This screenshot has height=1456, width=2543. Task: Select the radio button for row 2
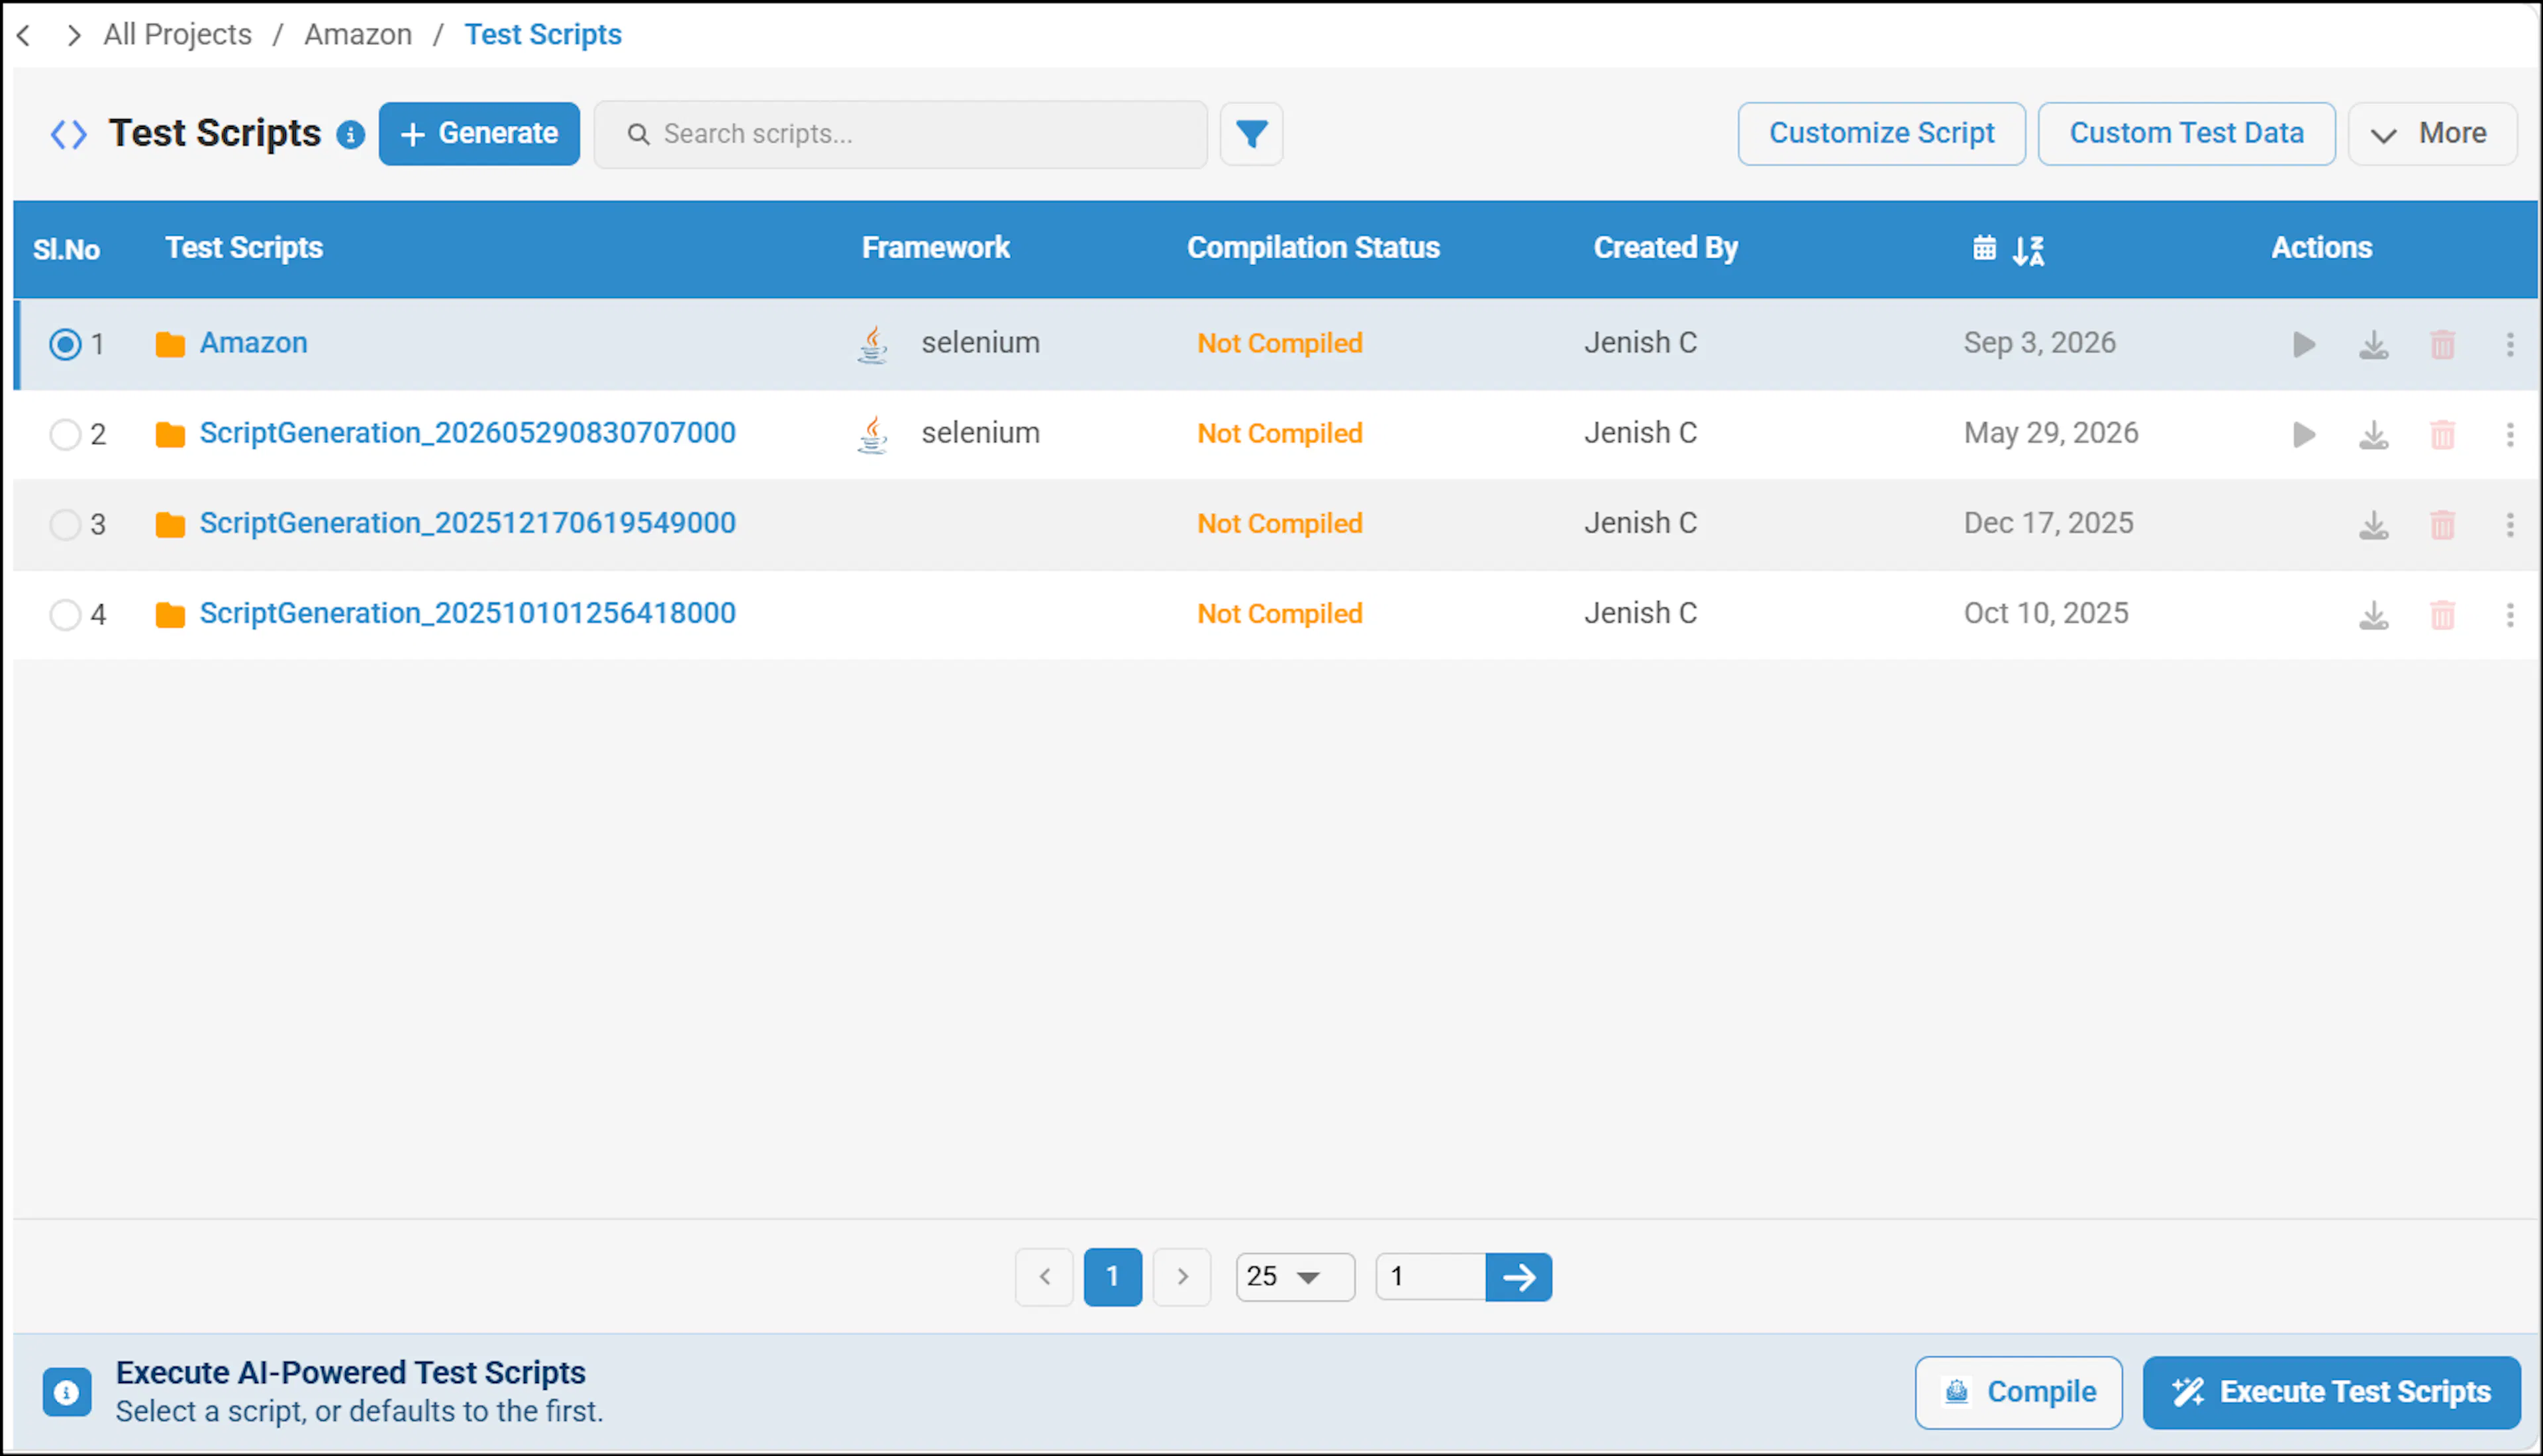pyautogui.click(x=65, y=435)
